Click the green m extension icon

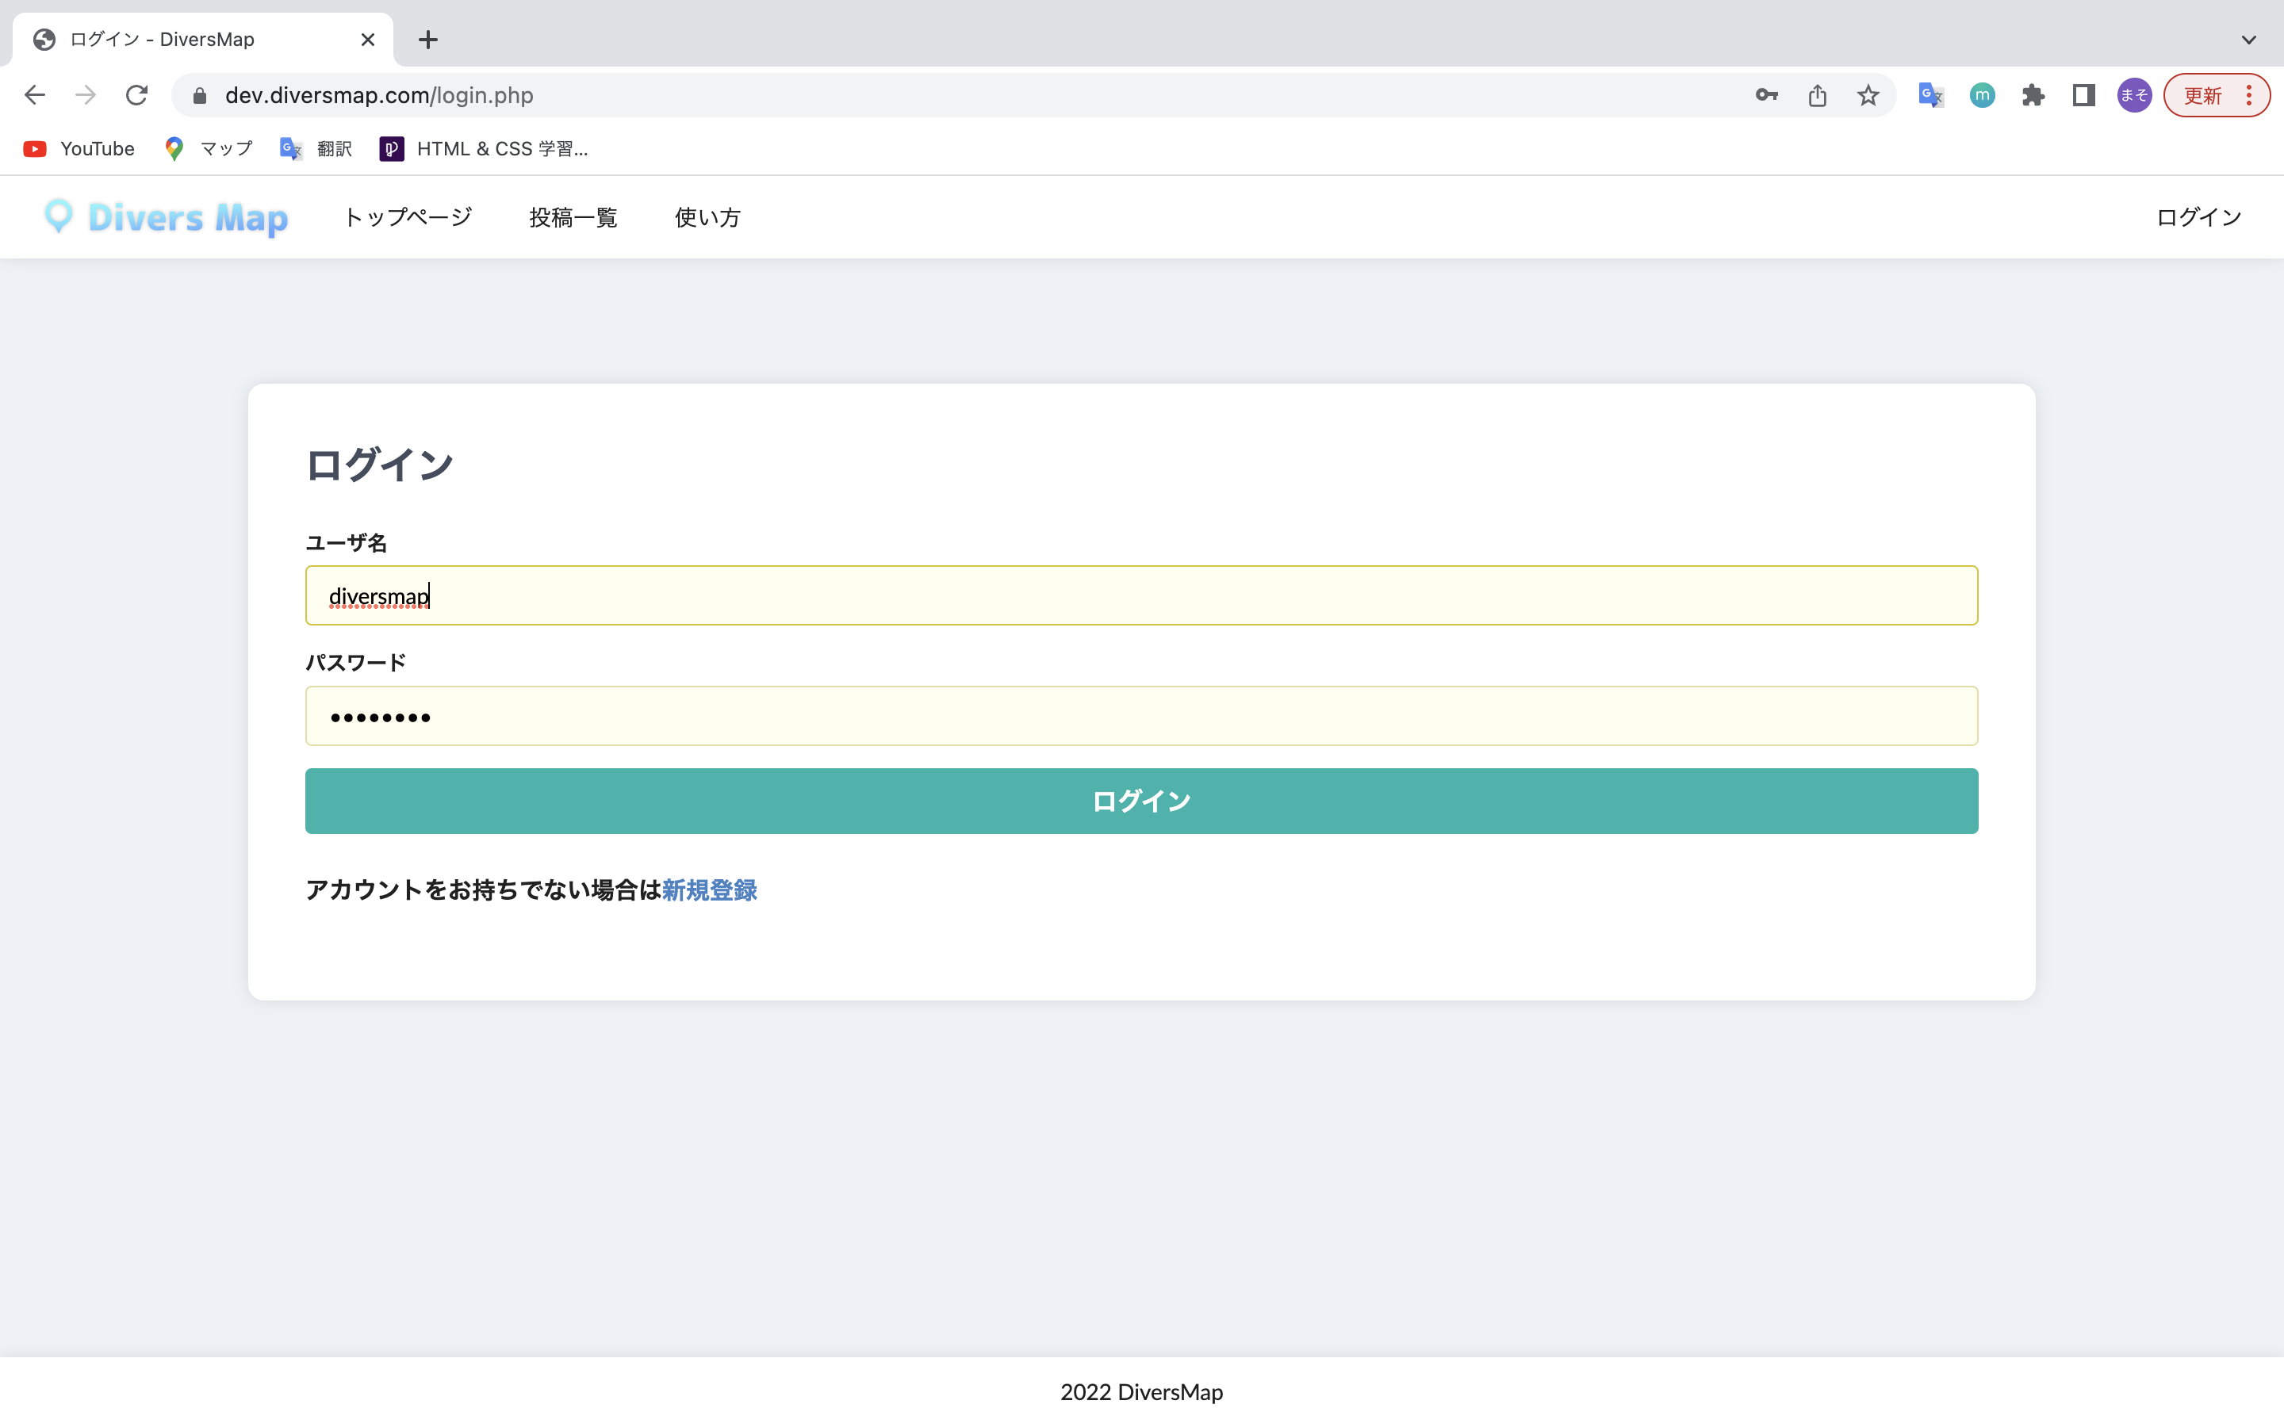pyautogui.click(x=1982, y=95)
